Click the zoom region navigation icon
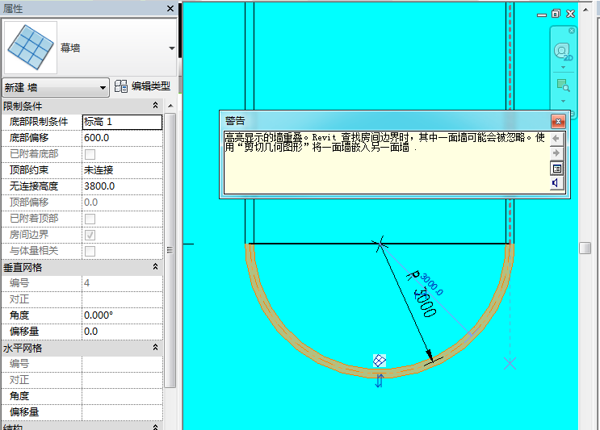Viewport: 600px width, 430px height. coord(563,86)
